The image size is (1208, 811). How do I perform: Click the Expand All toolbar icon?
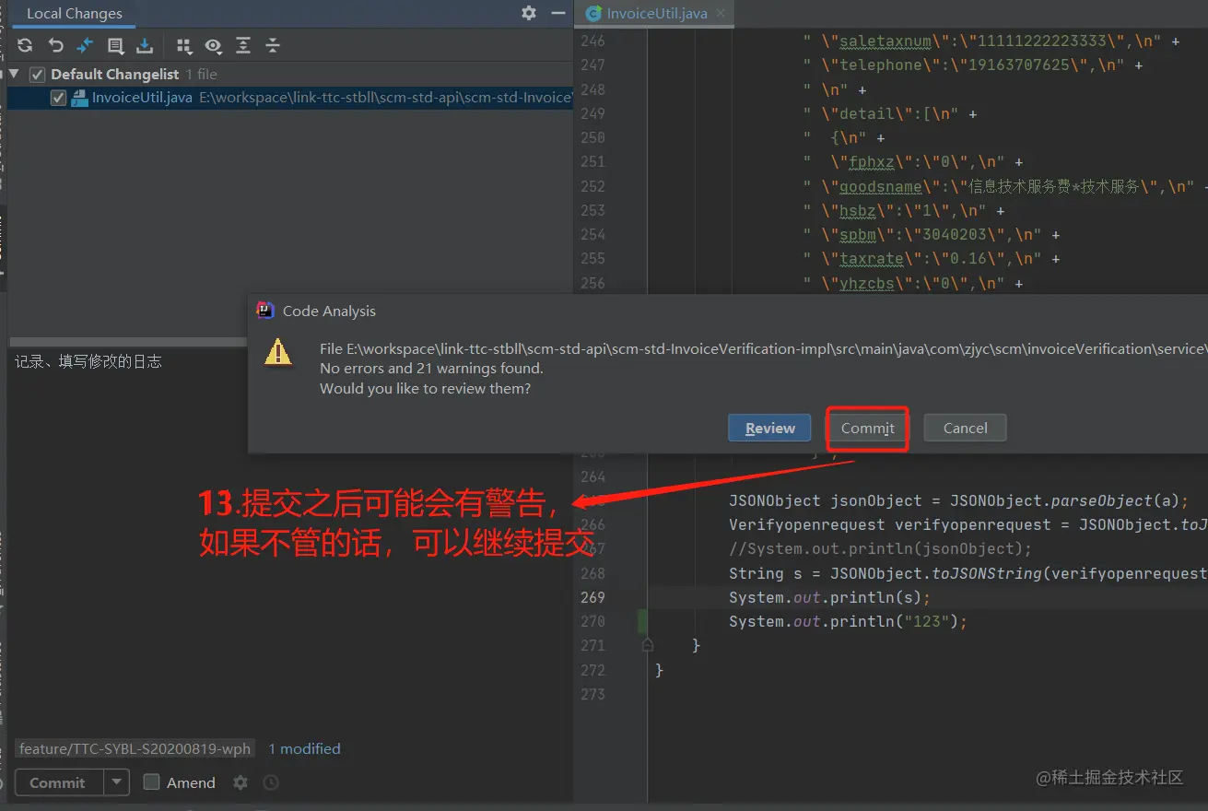point(243,45)
